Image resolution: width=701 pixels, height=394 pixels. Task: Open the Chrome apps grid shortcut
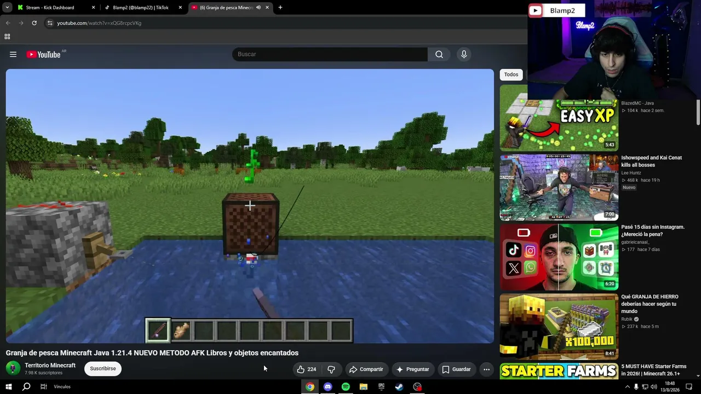coord(7,37)
